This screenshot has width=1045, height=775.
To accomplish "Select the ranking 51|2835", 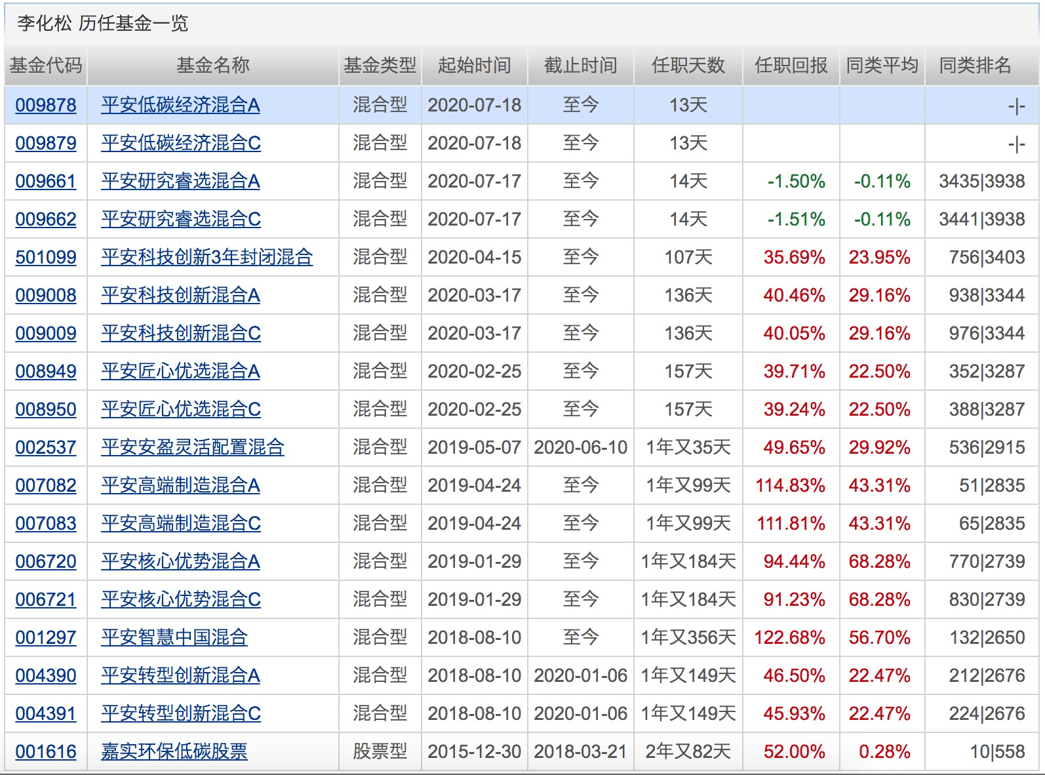I will click(x=993, y=485).
